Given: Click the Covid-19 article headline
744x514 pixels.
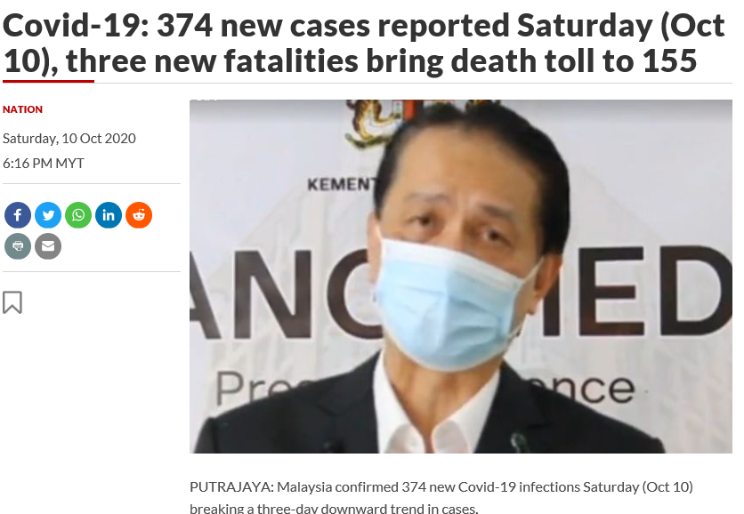Looking at the screenshot, I should [363, 44].
